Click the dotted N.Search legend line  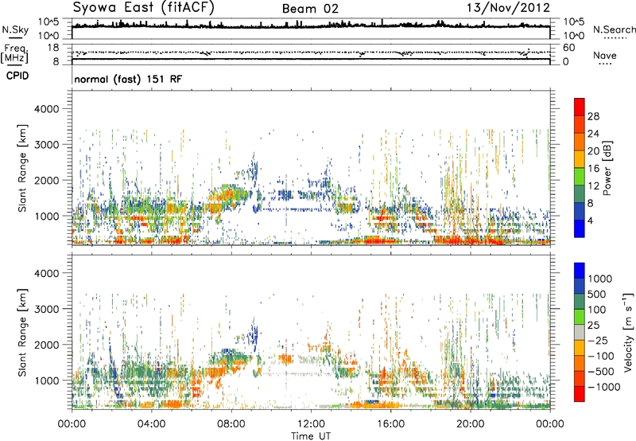[615, 38]
